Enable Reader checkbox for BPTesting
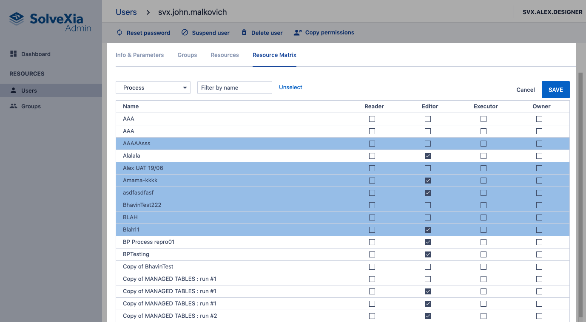The width and height of the screenshot is (586, 322). coord(372,254)
